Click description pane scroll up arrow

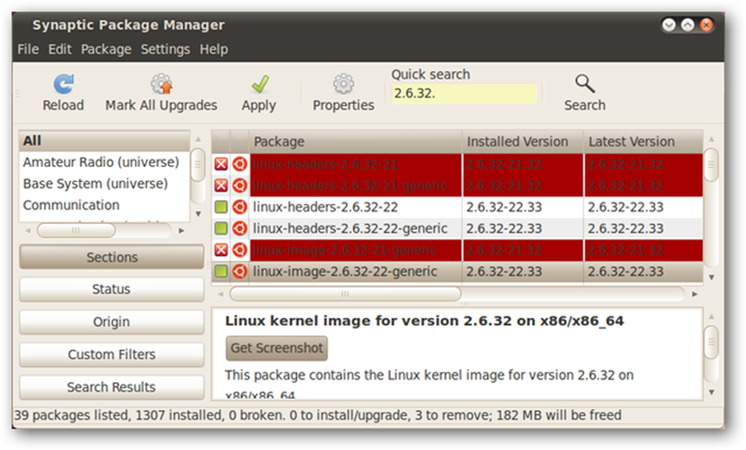click(712, 316)
